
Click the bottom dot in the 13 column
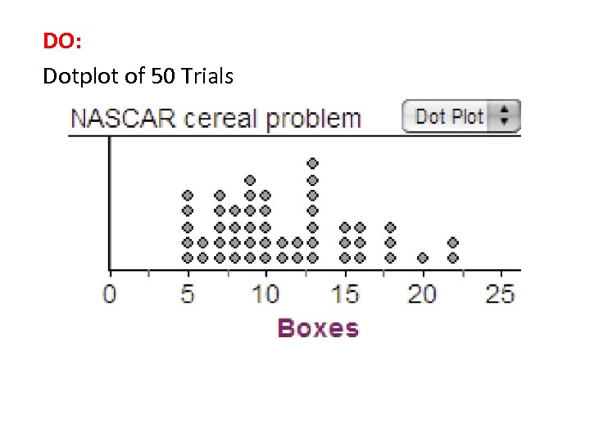click(x=312, y=257)
